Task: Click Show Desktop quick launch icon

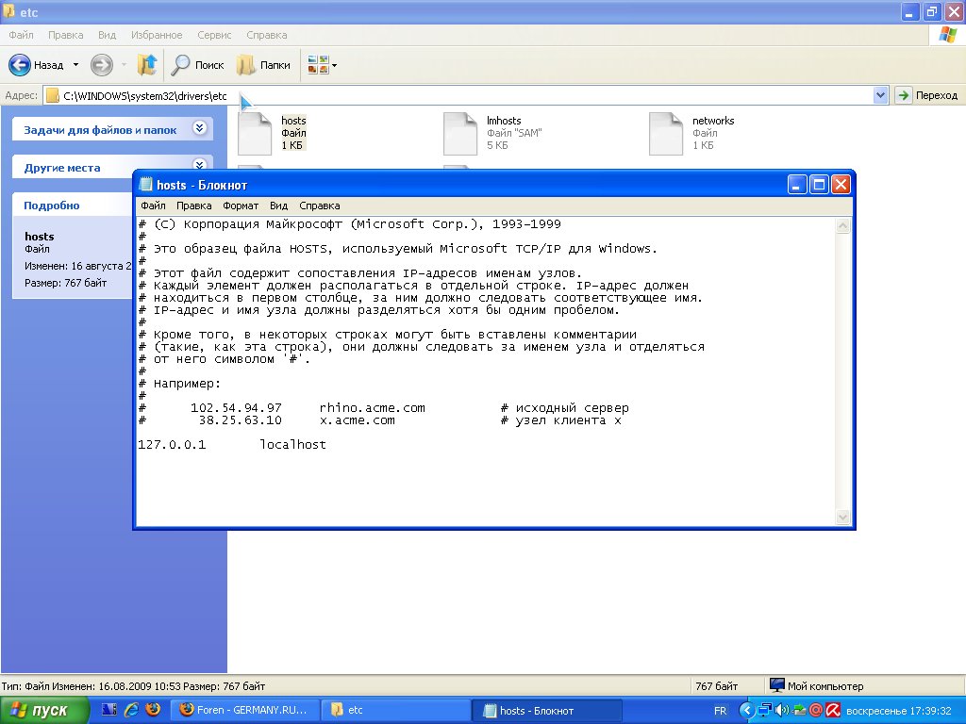Action: [x=109, y=710]
